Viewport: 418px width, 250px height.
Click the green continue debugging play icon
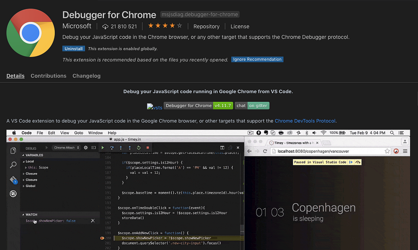[102, 148]
